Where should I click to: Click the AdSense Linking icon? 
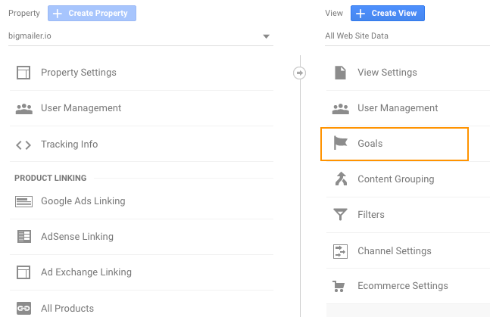pyautogui.click(x=24, y=237)
